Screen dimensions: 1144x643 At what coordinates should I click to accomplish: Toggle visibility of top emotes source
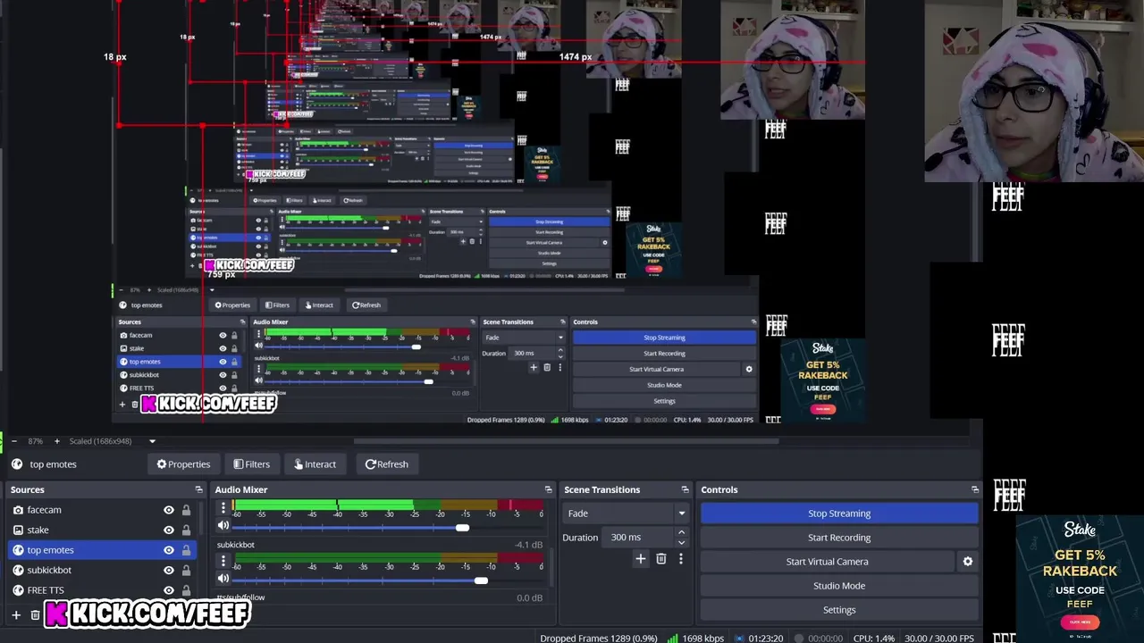pos(169,550)
